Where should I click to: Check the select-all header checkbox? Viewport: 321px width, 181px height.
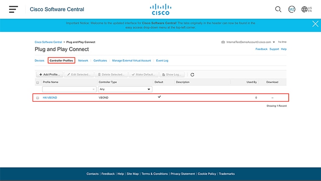[x=37, y=82]
